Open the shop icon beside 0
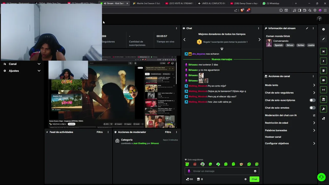The height and width of the screenshot is (185, 329). point(198,179)
